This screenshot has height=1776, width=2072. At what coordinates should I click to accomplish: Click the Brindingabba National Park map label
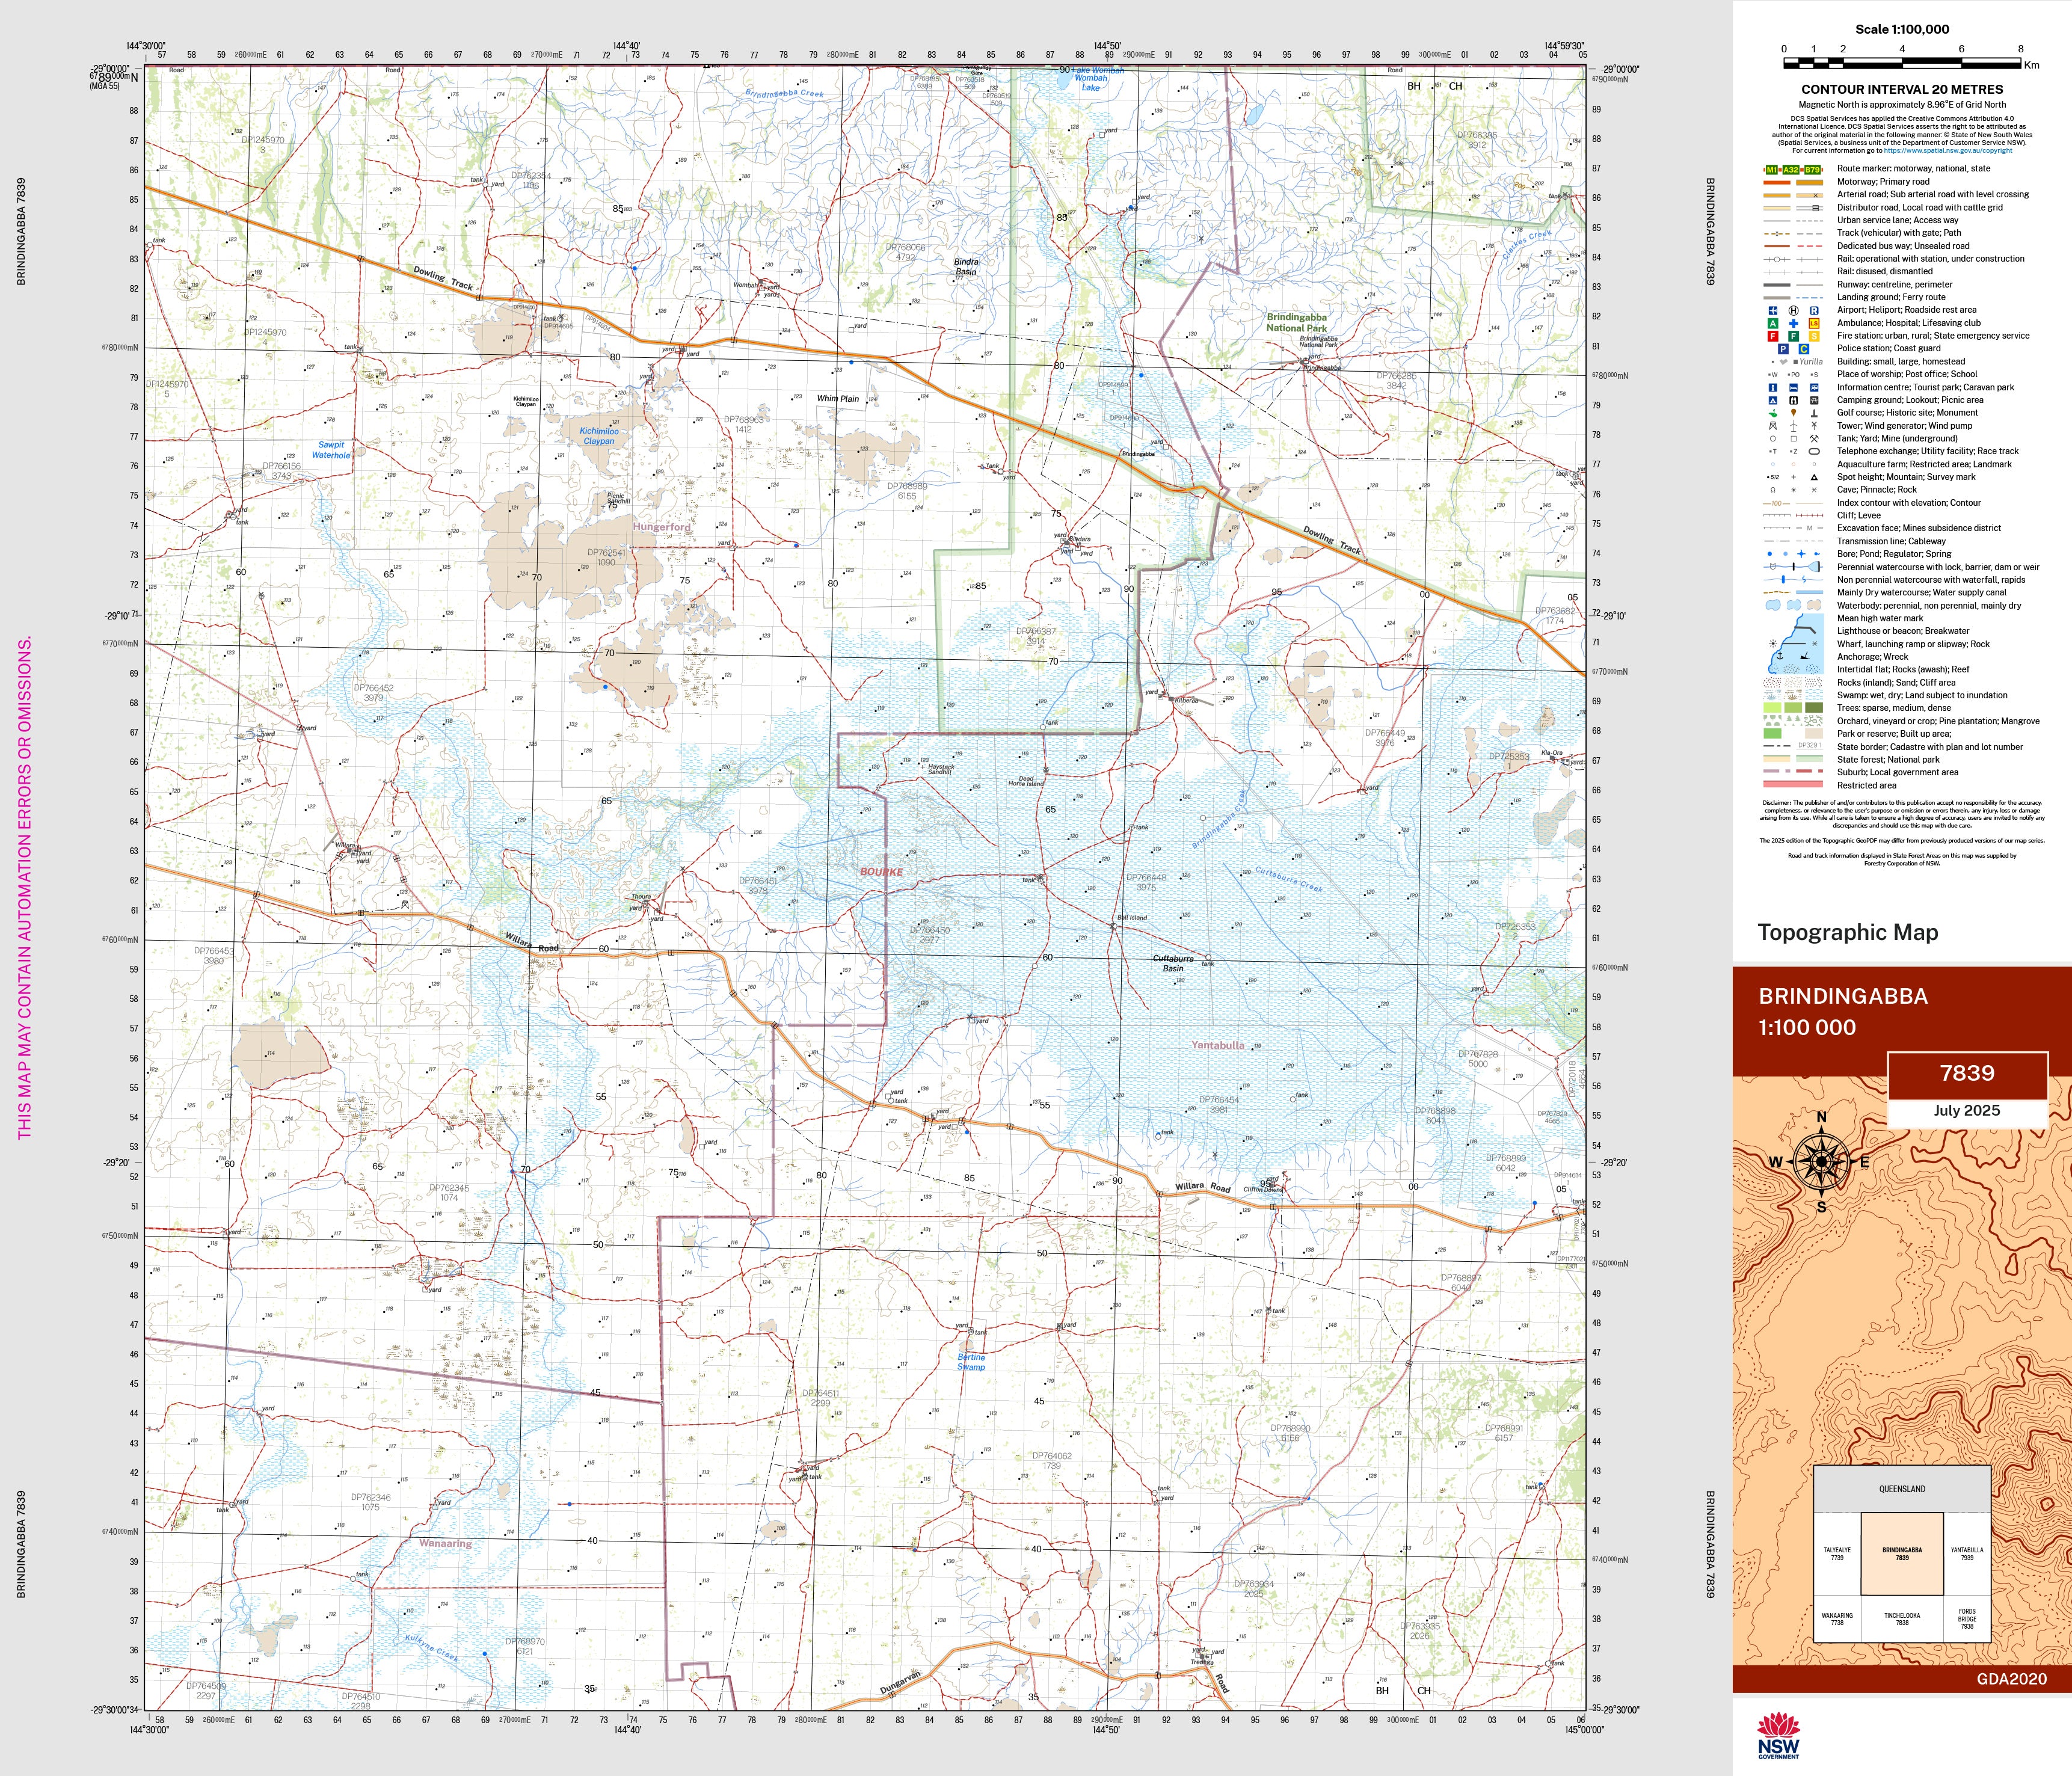point(1296,322)
